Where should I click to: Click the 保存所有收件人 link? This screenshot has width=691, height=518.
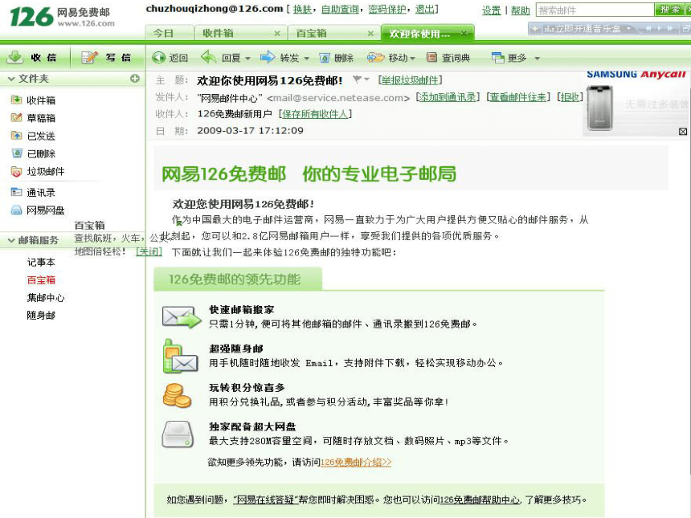click(315, 114)
